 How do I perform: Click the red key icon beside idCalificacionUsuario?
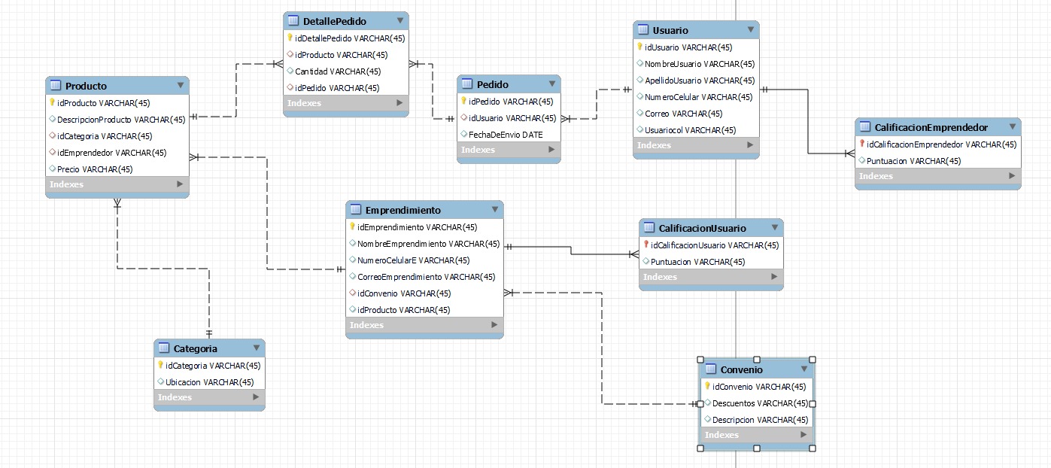645,245
